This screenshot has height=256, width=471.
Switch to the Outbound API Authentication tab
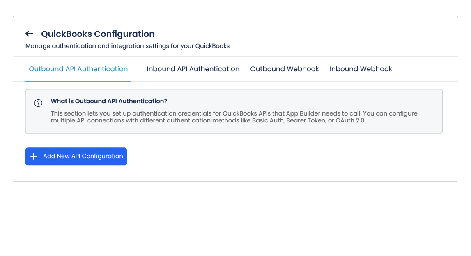tap(78, 69)
